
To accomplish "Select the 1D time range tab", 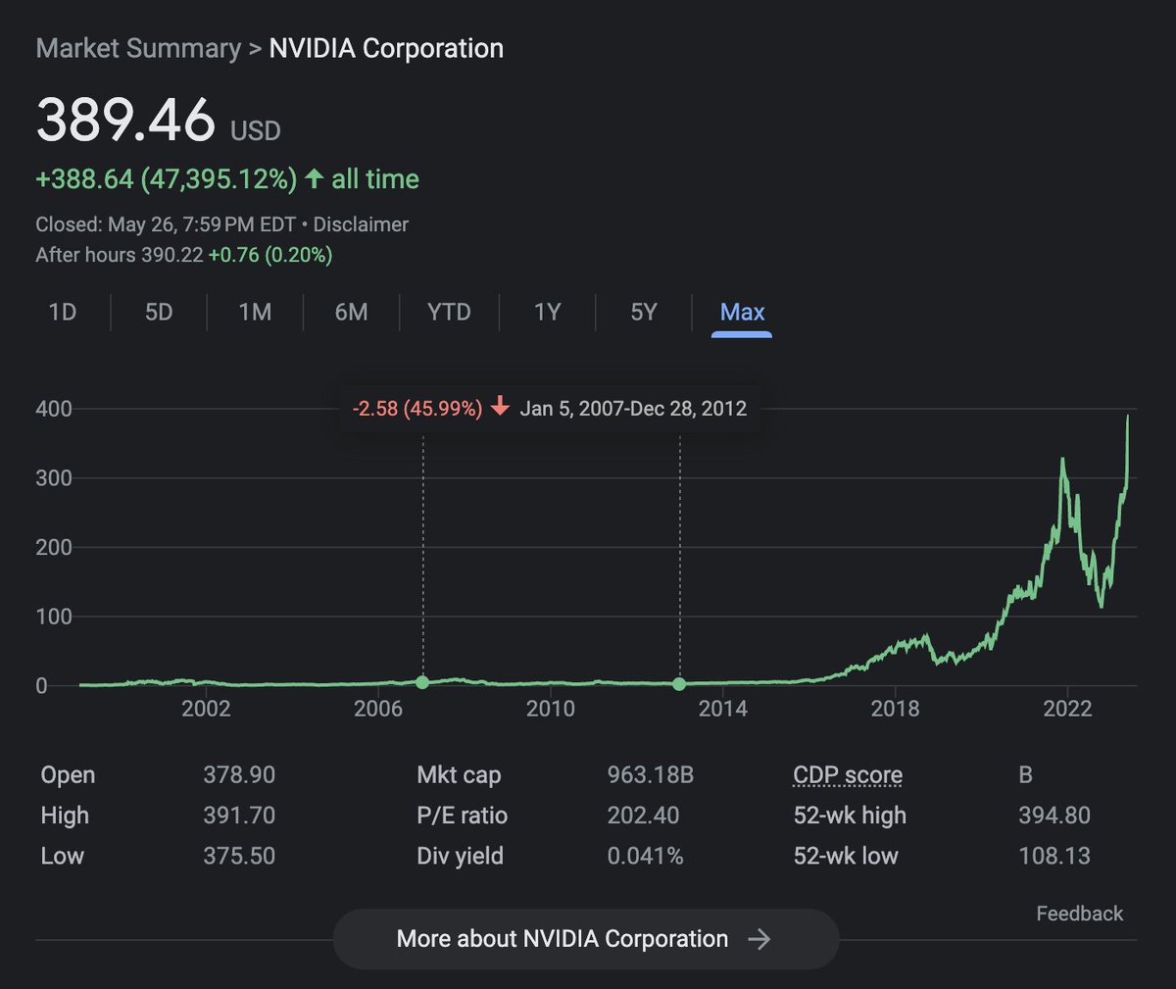I will pos(63,312).
